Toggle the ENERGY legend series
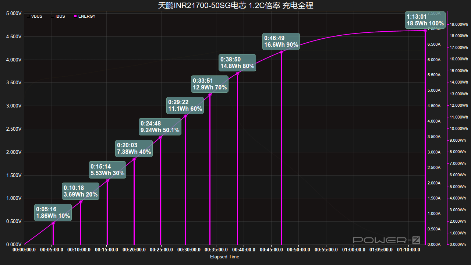The image size is (471, 265). pos(86,16)
